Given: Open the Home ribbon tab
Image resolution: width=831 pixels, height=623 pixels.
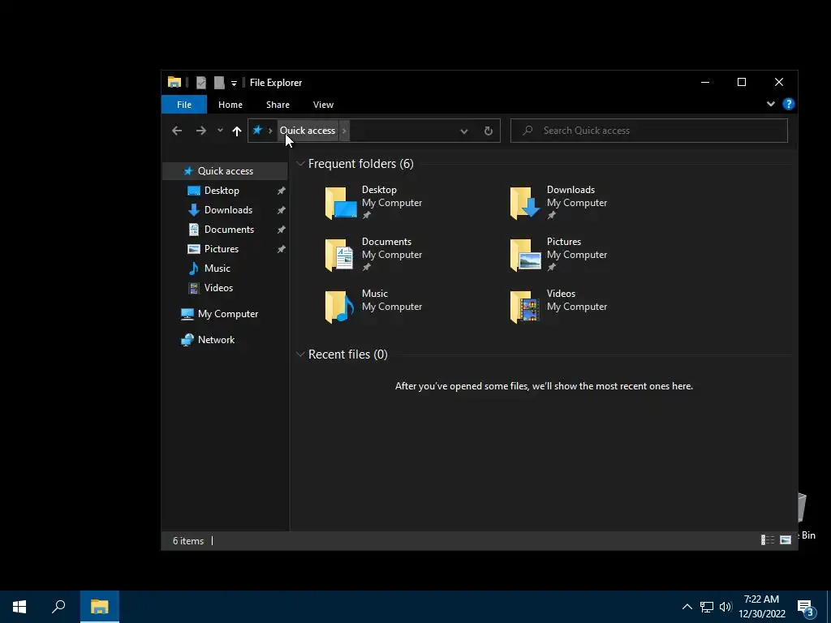Looking at the screenshot, I should (x=230, y=105).
